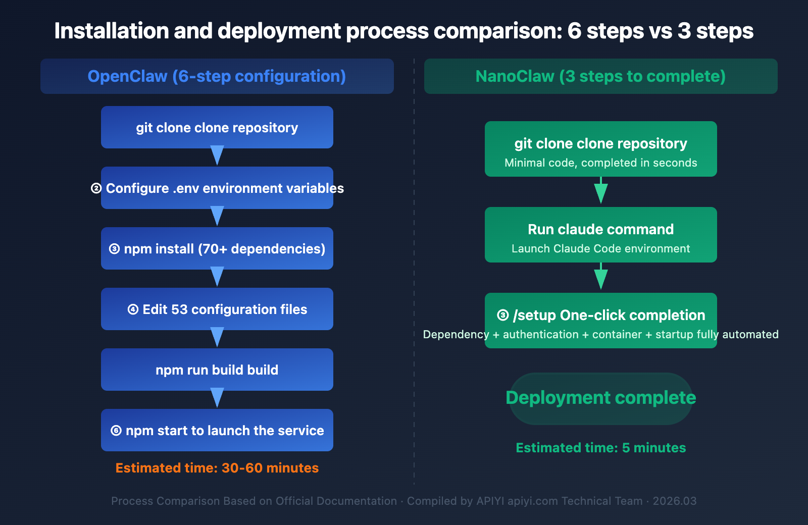Click the ⑥ icon next to npm start

(x=117, y=431)
